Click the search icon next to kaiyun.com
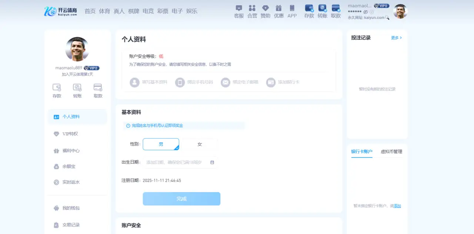The width and height of the screenshot is (474, 234). click(387, 17)
